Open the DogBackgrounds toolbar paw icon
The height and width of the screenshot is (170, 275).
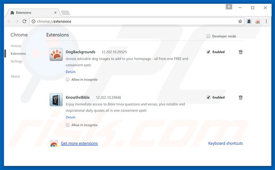[258, 21]
